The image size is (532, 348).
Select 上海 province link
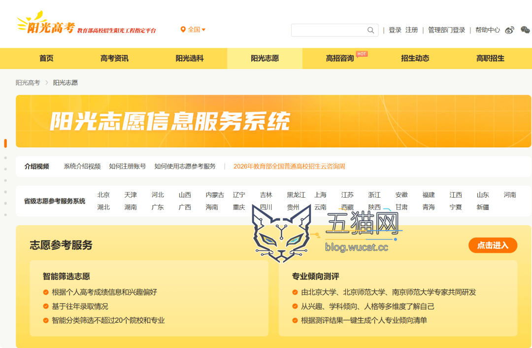(320, 195)
